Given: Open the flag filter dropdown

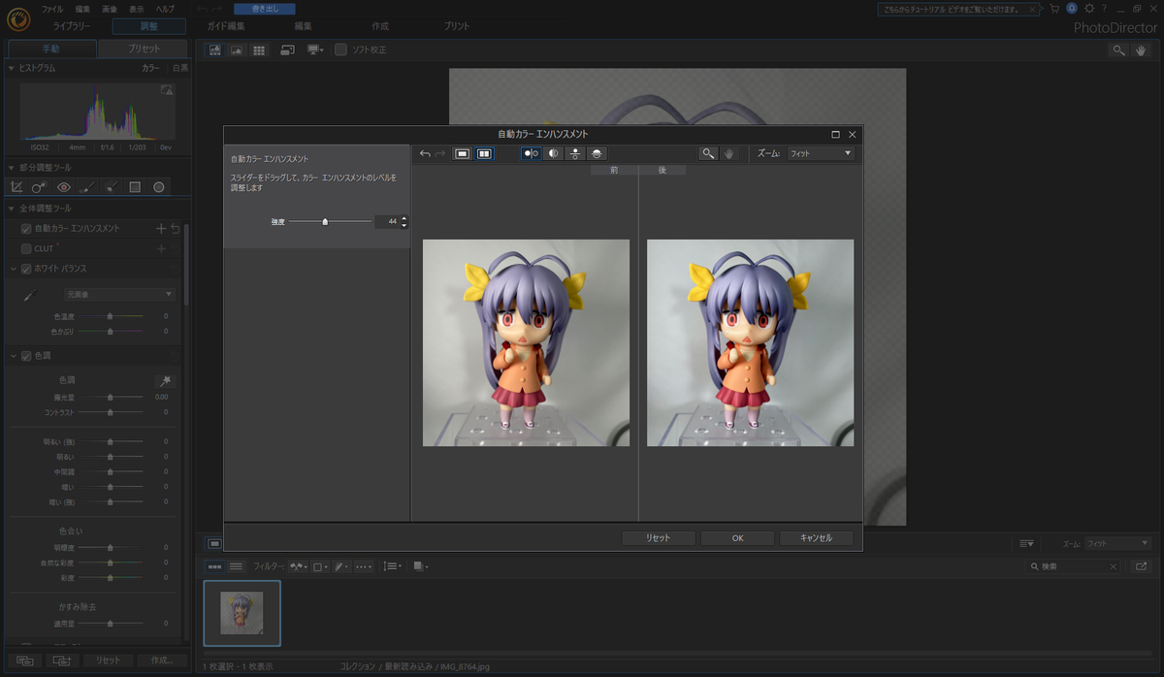Looking at the screenshot, I should [x=299, y=565].
